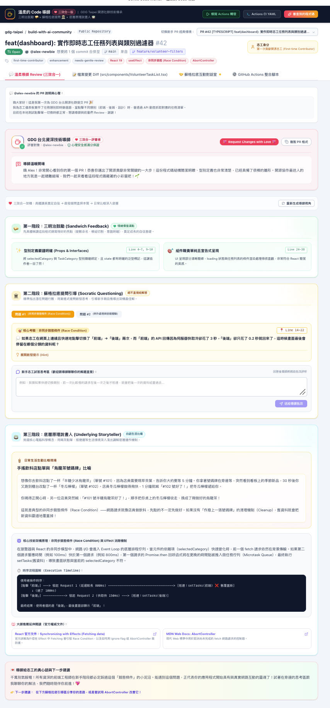Viewport: 330px width, 708px height.
Task: Click chat bubble icon beside 新手志工試答思考區
Action: point(18,372)
